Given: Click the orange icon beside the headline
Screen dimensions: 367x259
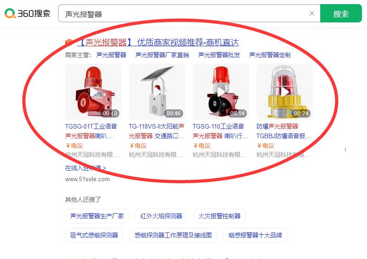Looking at the screenshot, I should [x=69, y=42].
